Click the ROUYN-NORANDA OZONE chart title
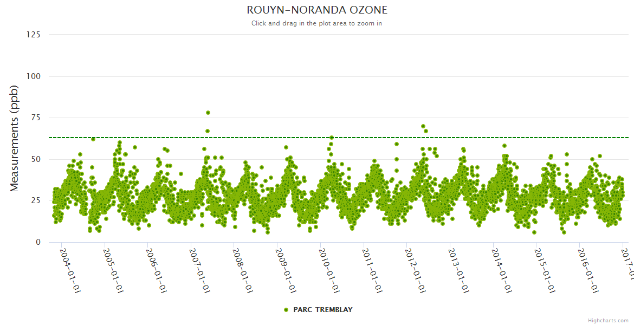634x325 pixels. pos(317,10)
